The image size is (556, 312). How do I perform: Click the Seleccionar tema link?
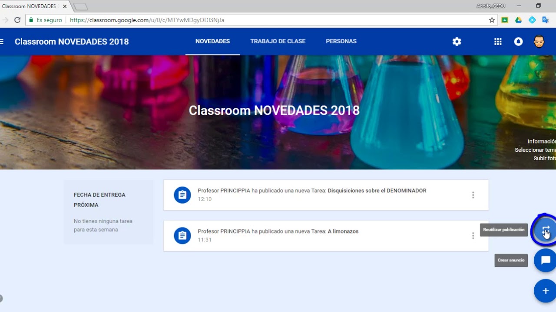click(535, 150)
